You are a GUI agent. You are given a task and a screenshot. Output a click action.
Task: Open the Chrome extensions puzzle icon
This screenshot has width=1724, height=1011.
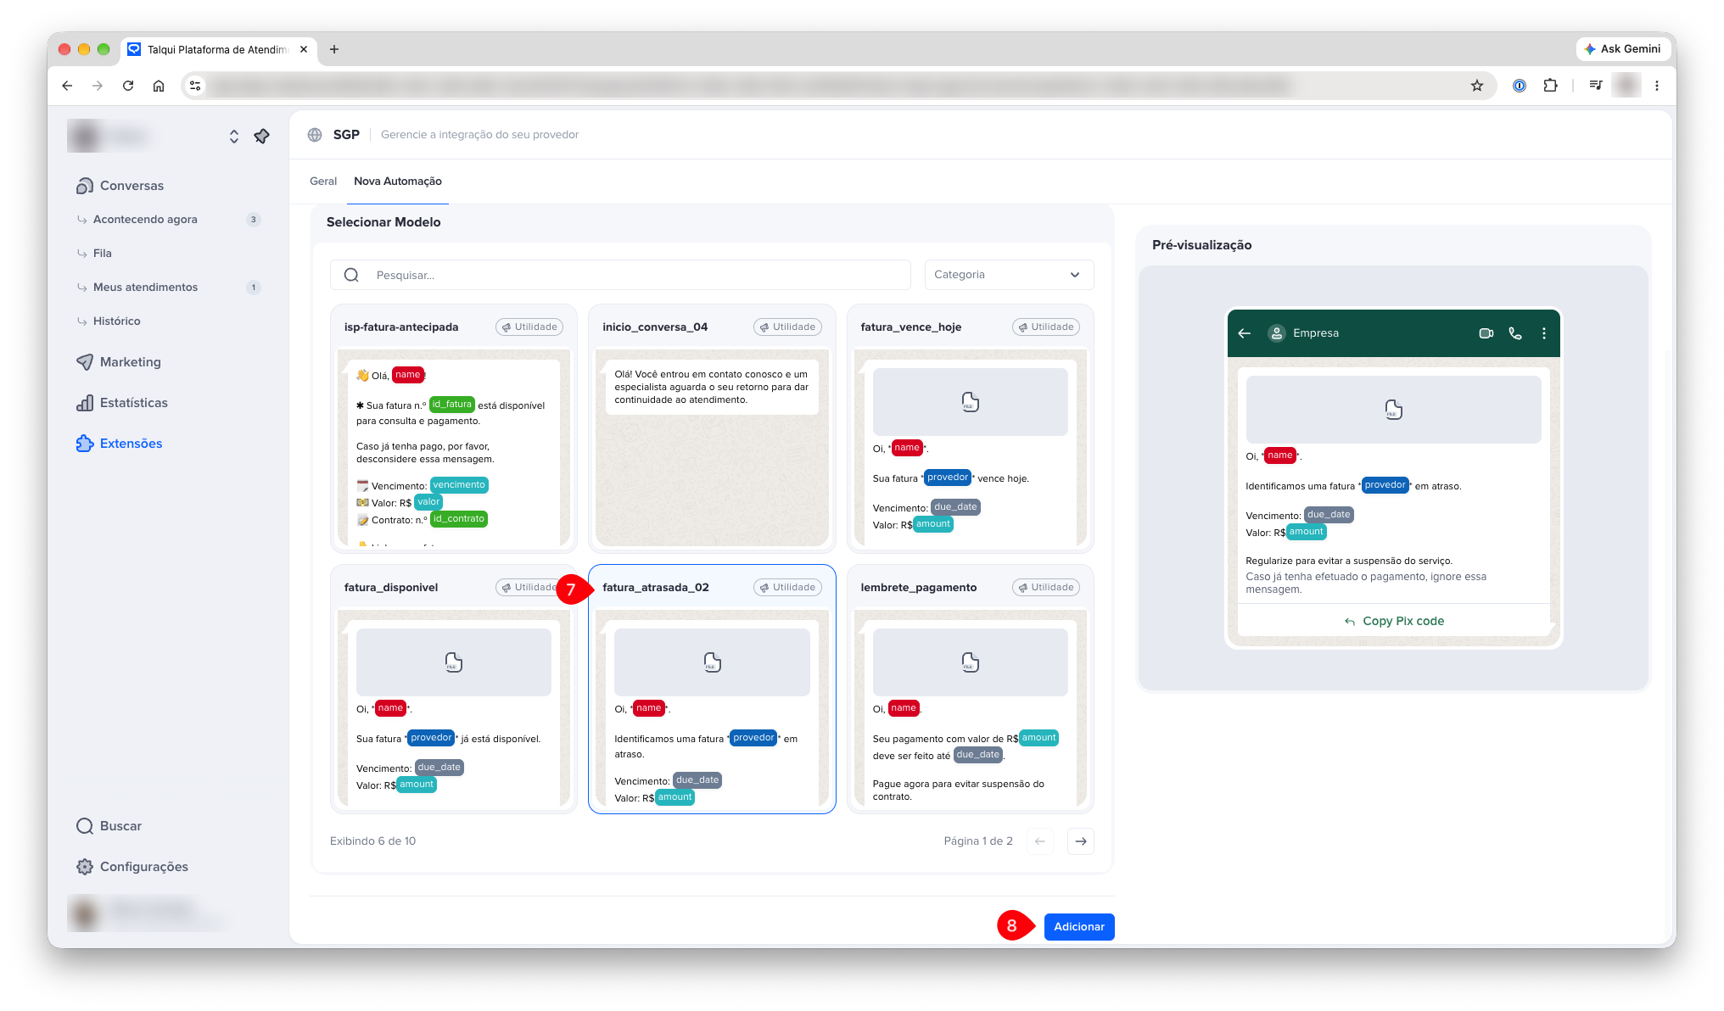(x=1550, y=86)
